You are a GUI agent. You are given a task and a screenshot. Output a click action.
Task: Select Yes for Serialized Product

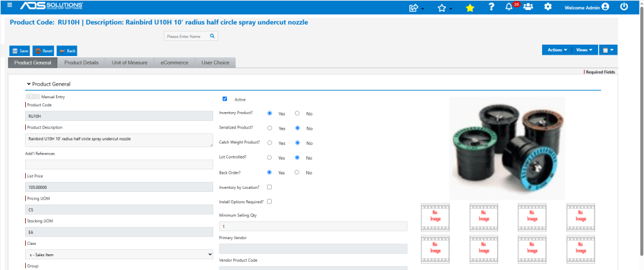[270, 128]
